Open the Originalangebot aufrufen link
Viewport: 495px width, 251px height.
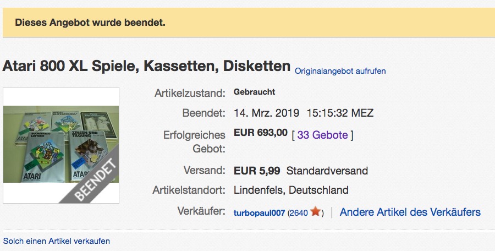340,71
